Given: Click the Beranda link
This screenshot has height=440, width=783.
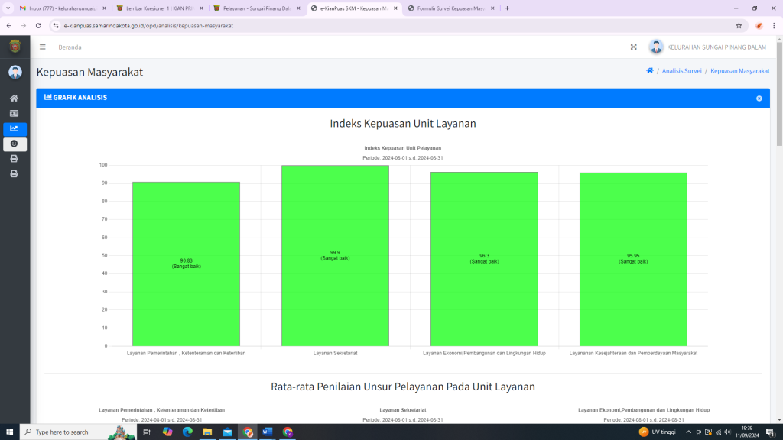Looking at the screenshot, I should [70, 47].
